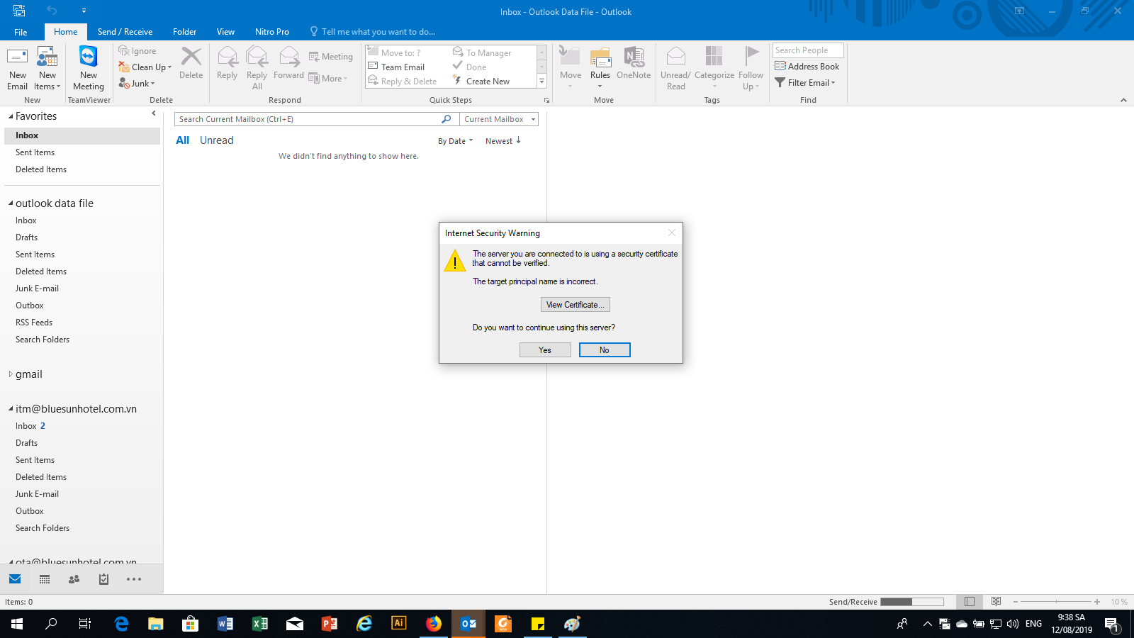Image resolution: width=1134 pixels, height=638 pixels.
Task: Toggle the Newest sort order
Action: click(x=503, y=141)
